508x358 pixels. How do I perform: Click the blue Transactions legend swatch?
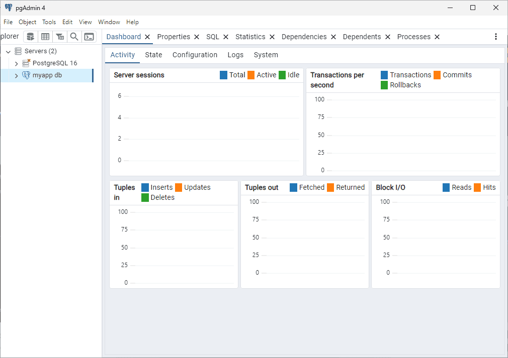384,75
